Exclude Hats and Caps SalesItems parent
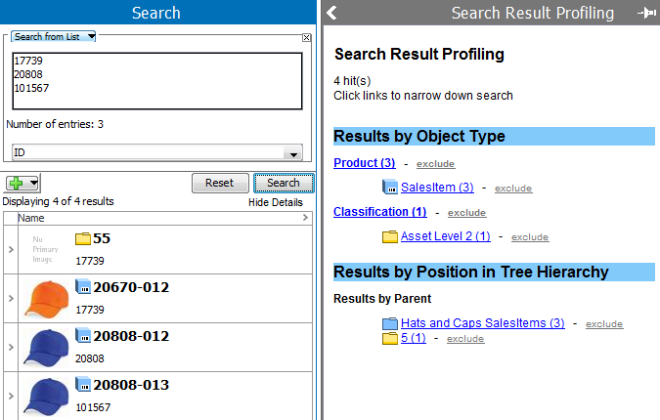 tap(604, 323)
